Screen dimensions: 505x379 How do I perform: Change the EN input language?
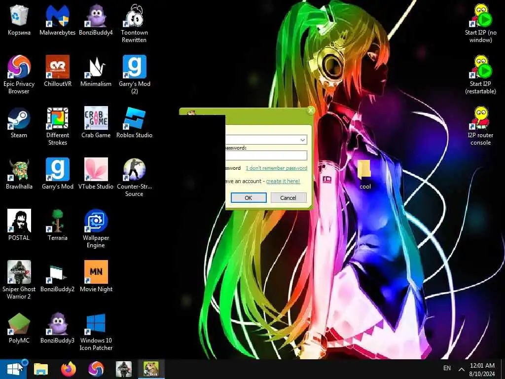pyautogui.click(x=447, y=368)
